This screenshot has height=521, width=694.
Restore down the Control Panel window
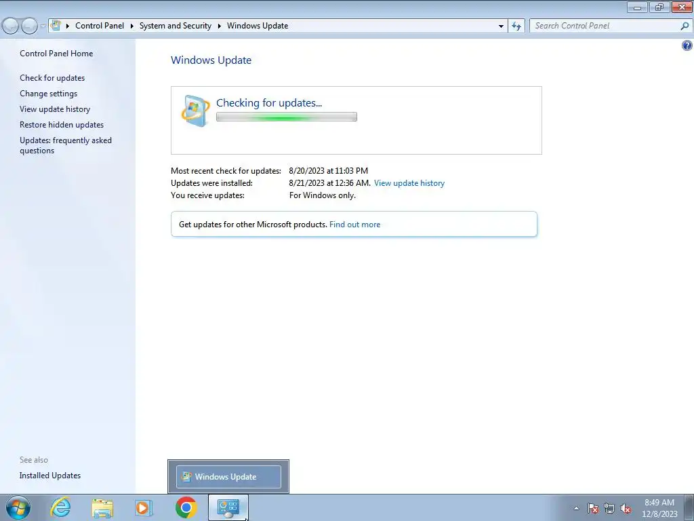[659, 7]
